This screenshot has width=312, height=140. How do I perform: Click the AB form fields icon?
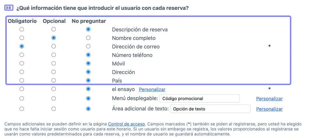tap(9, 8)
